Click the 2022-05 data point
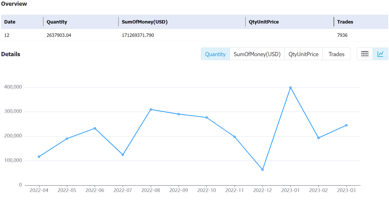Viewport: 389px width, 203px height. coord(67,138)
